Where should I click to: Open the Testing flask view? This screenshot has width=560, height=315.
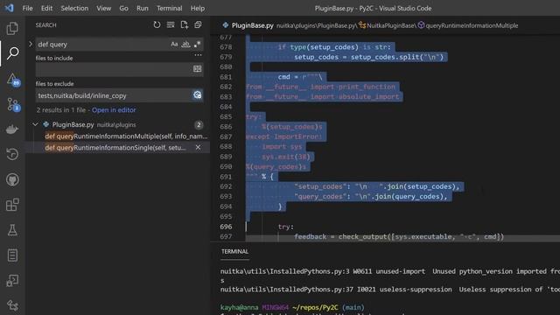pyautogui.click(x=12, y=230)
